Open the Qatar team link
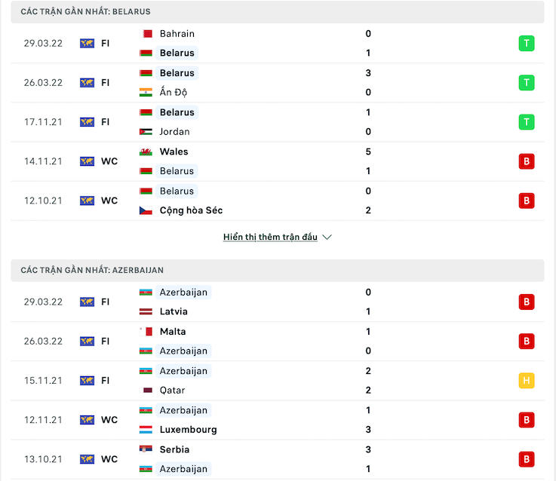Image resolution: width=556 pixels, height=481 pixels. (172, 391)
